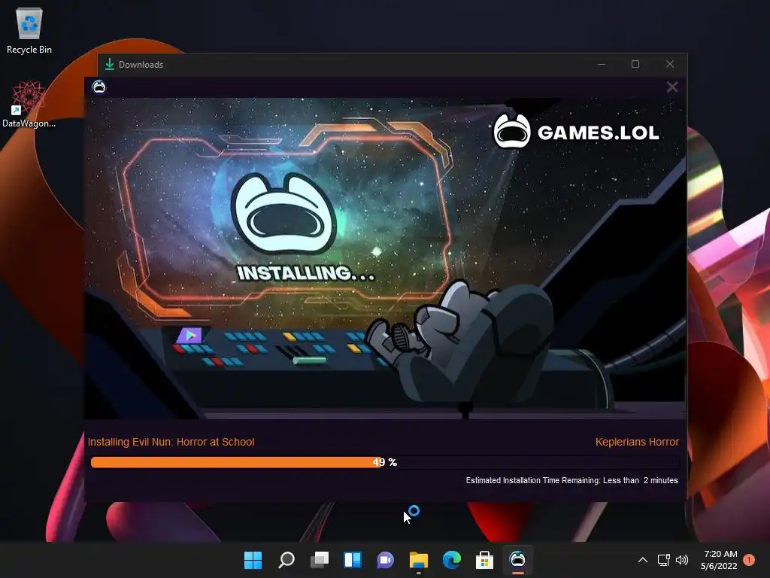This screenshot has height=578, width=770.
Task: Open Task View on the taskbar
Action: (319, 560)
